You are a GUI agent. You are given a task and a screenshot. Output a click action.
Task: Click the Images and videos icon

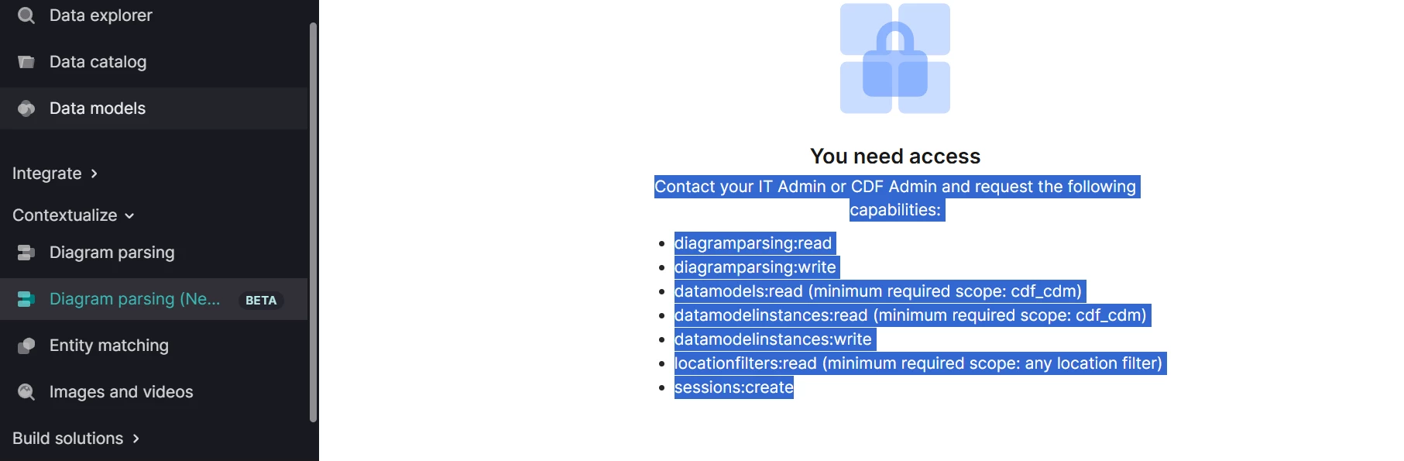pos(26,392)
